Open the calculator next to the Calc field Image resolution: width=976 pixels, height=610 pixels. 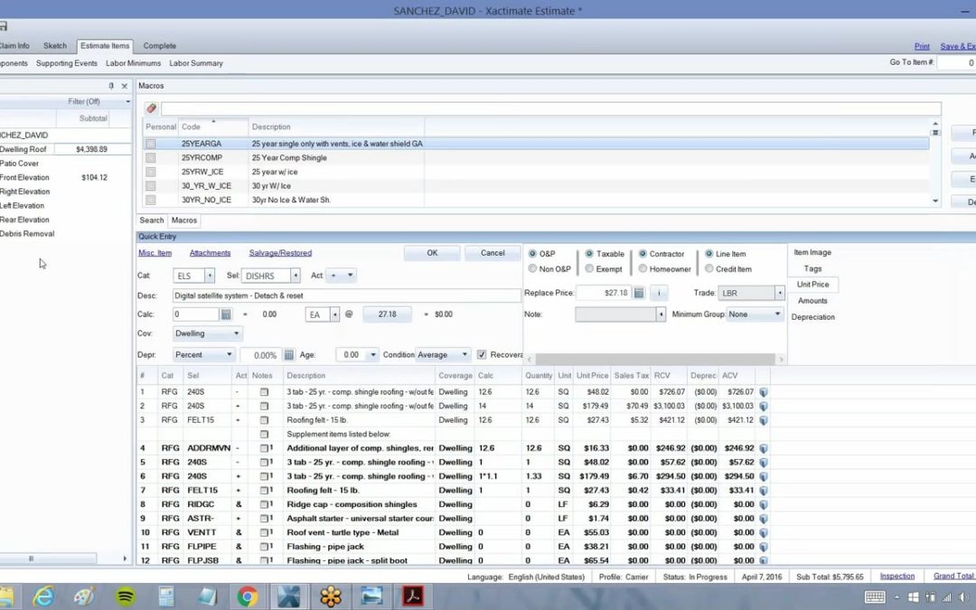226,314
